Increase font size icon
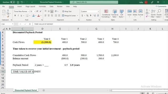Screen dimensions: 168x94 37,11
